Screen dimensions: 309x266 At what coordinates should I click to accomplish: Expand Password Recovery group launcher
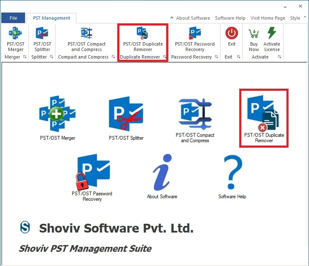217,57
